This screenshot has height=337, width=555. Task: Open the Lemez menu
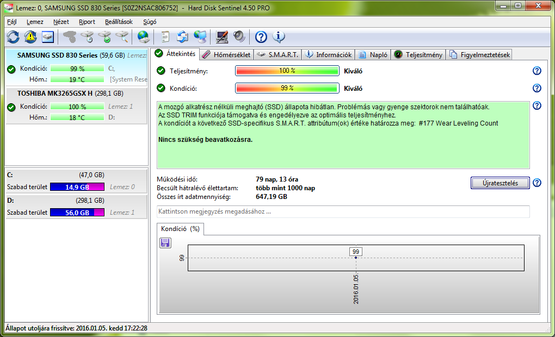click(x=35, y=22)
